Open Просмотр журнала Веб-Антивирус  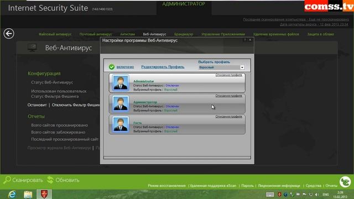tap(59, 148)
